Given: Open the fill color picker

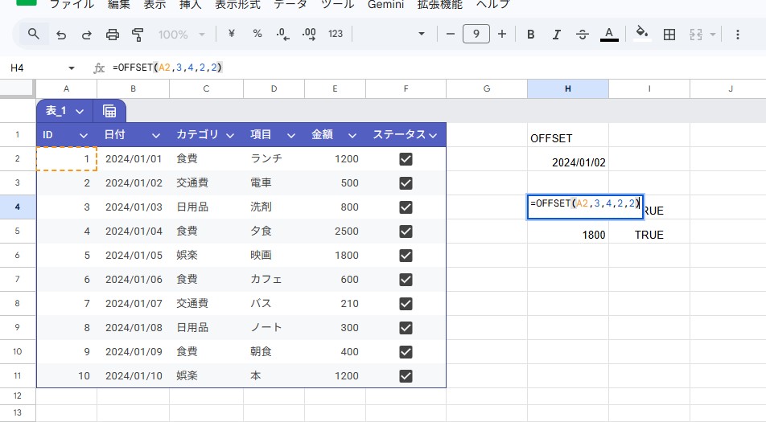Looking at the screenshot, I should (x=641, y=34).
